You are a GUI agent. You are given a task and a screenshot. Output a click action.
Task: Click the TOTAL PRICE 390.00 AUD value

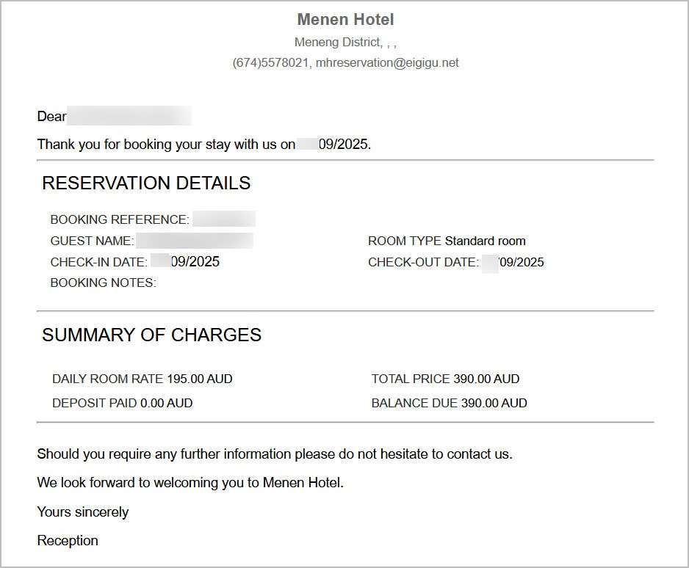pos(486,379)
